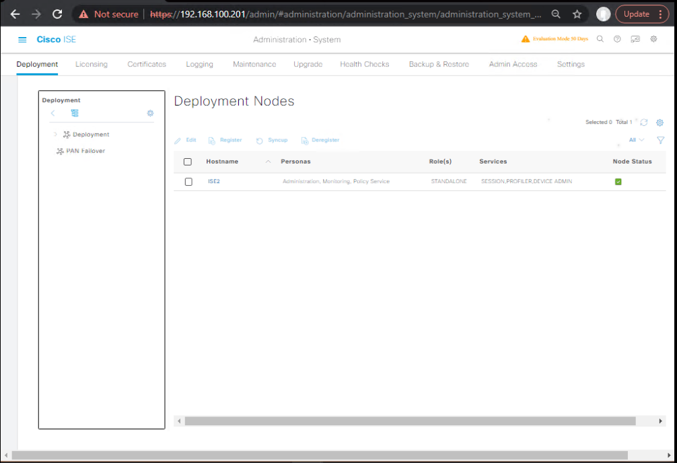Click the green node status icon
Image resolution: width=677 pixels, height=463 pixels.
click(x=618, y=182)
